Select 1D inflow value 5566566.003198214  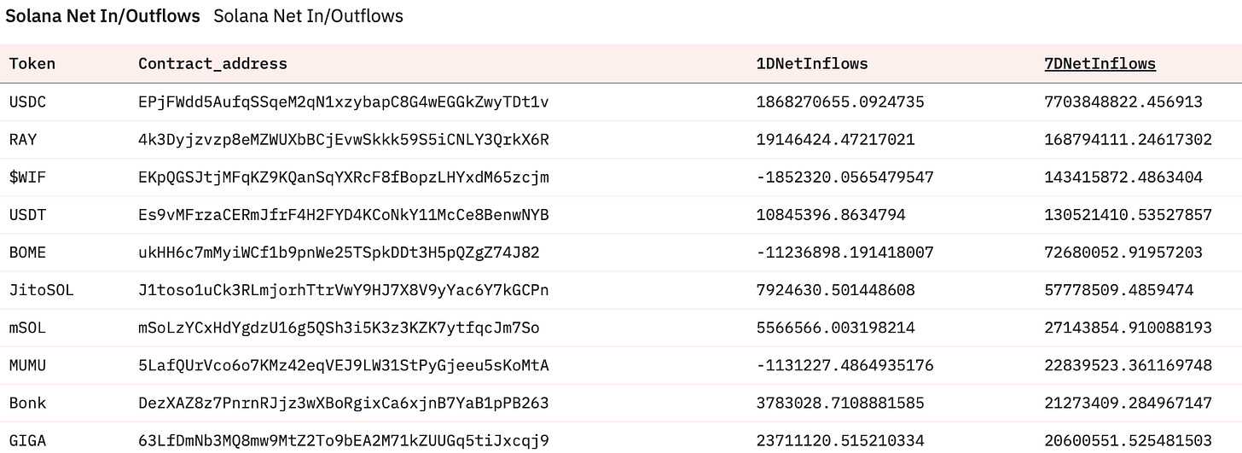835,328
